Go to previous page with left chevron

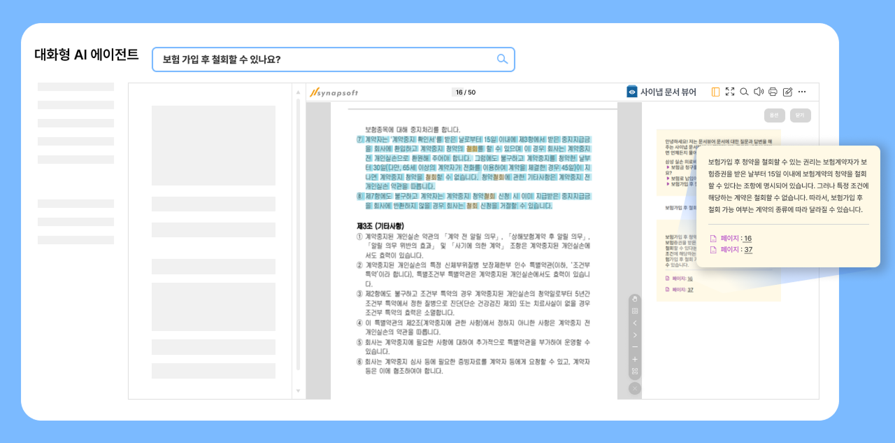635,323
